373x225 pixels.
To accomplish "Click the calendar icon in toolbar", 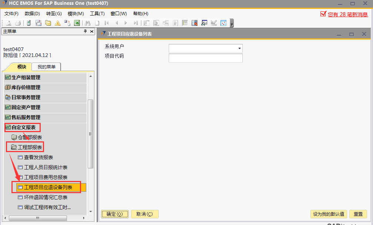I will tap(224, 23).
